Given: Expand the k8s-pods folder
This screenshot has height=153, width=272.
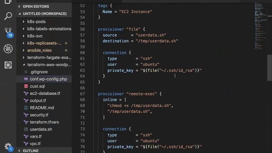Looking at the screenshot, I should tap(44, 22).
